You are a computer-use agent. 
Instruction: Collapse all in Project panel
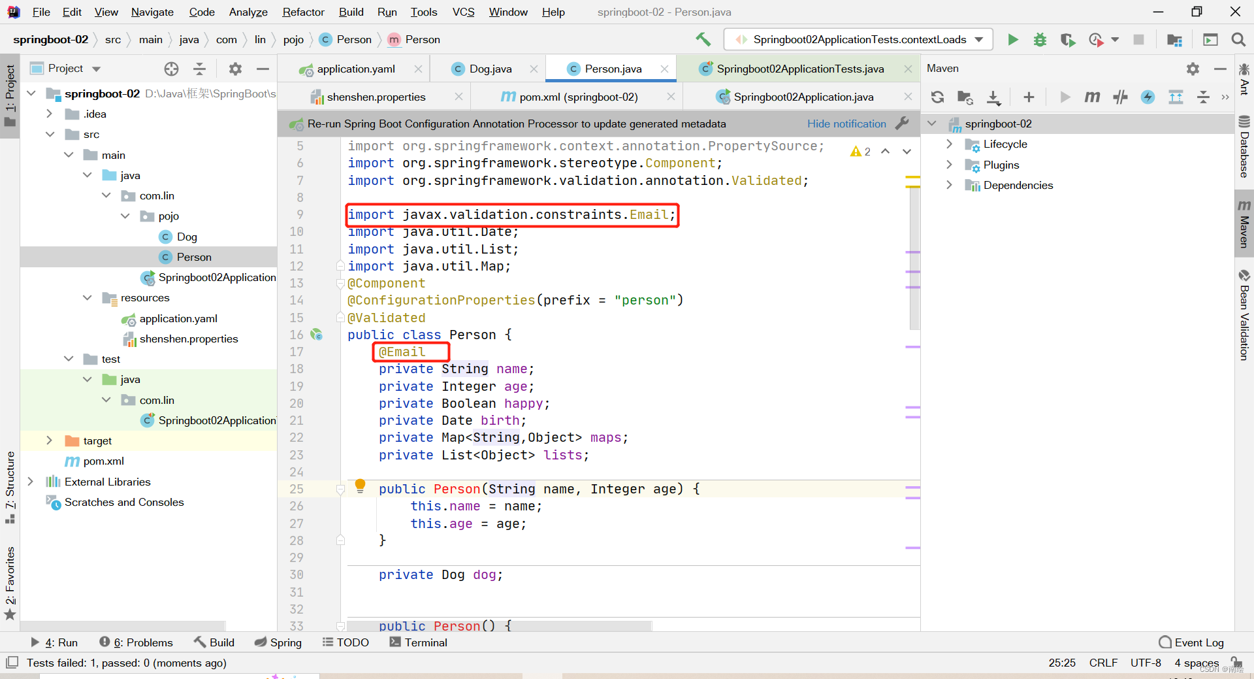[200, 69]
